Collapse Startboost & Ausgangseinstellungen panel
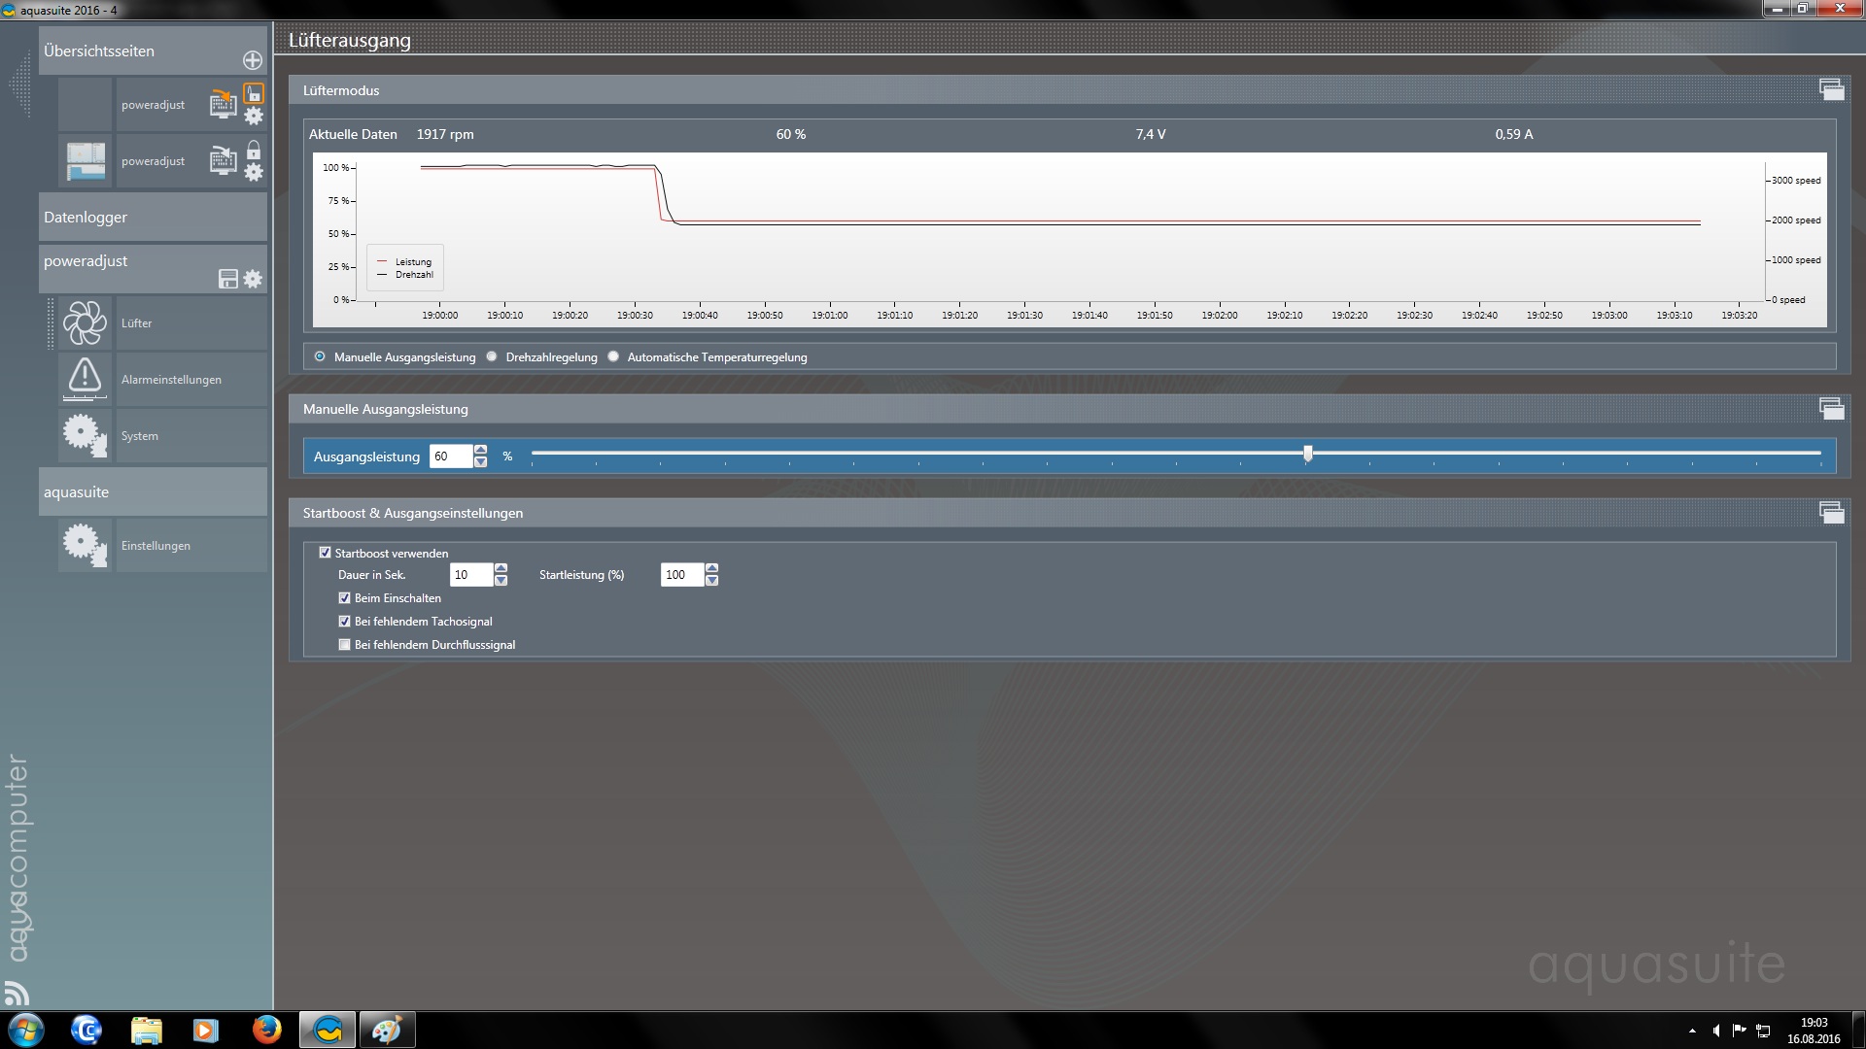The height and width of the screenshot is (1049, 1866). [1831, 512]
